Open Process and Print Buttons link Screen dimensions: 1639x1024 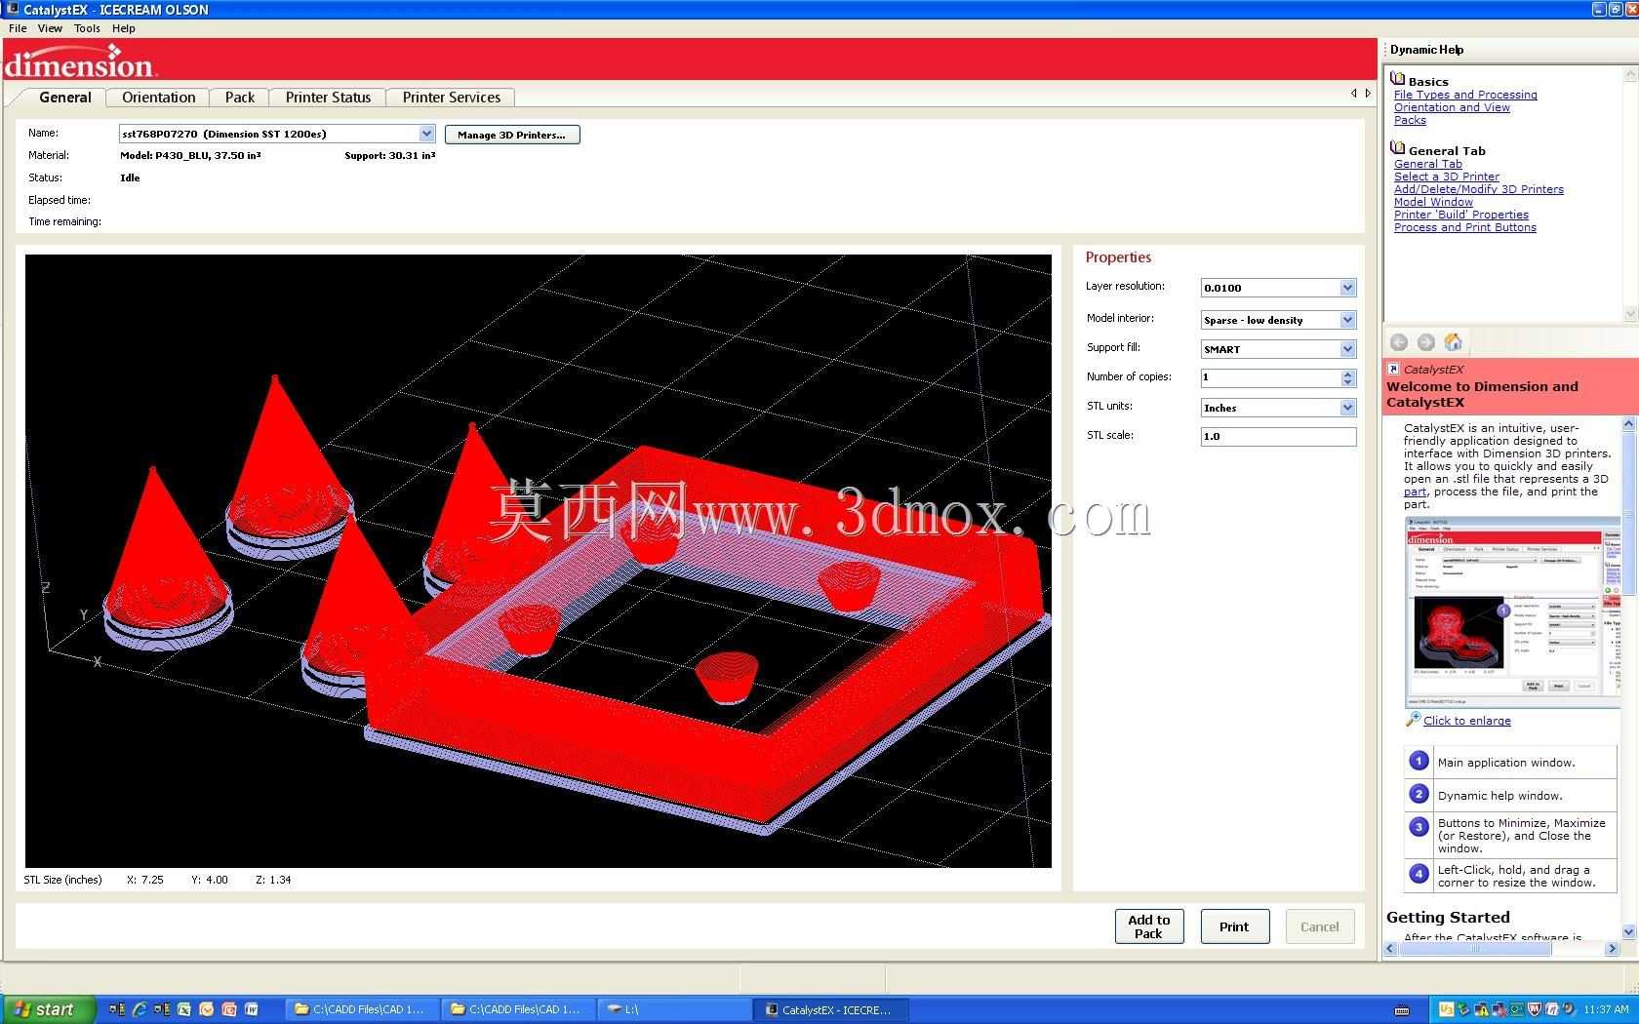[1465, 227]
